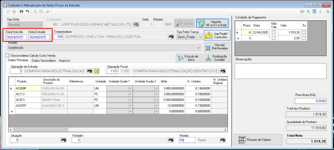Click the Undo arrow toolbar icon
The width and height of the screenshot is (334, 150).
27,12
